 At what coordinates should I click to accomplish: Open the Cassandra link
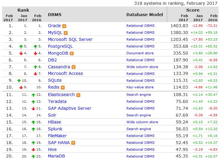(59, 67)
